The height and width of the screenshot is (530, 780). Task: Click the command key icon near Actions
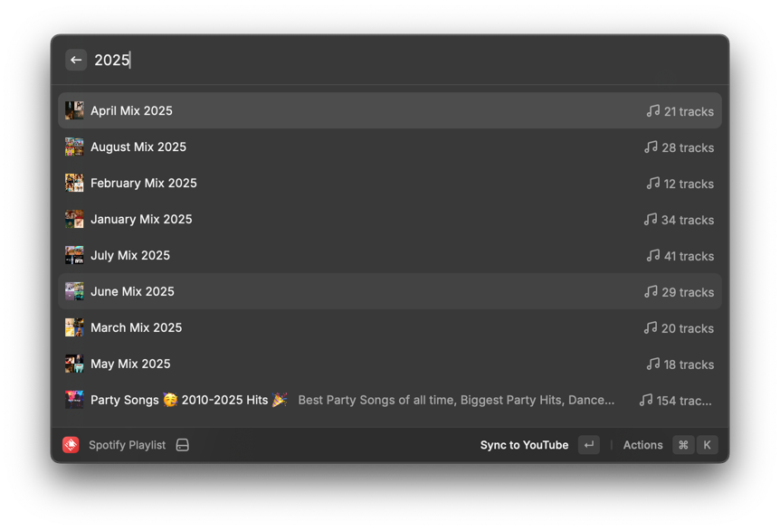[683, 444]
